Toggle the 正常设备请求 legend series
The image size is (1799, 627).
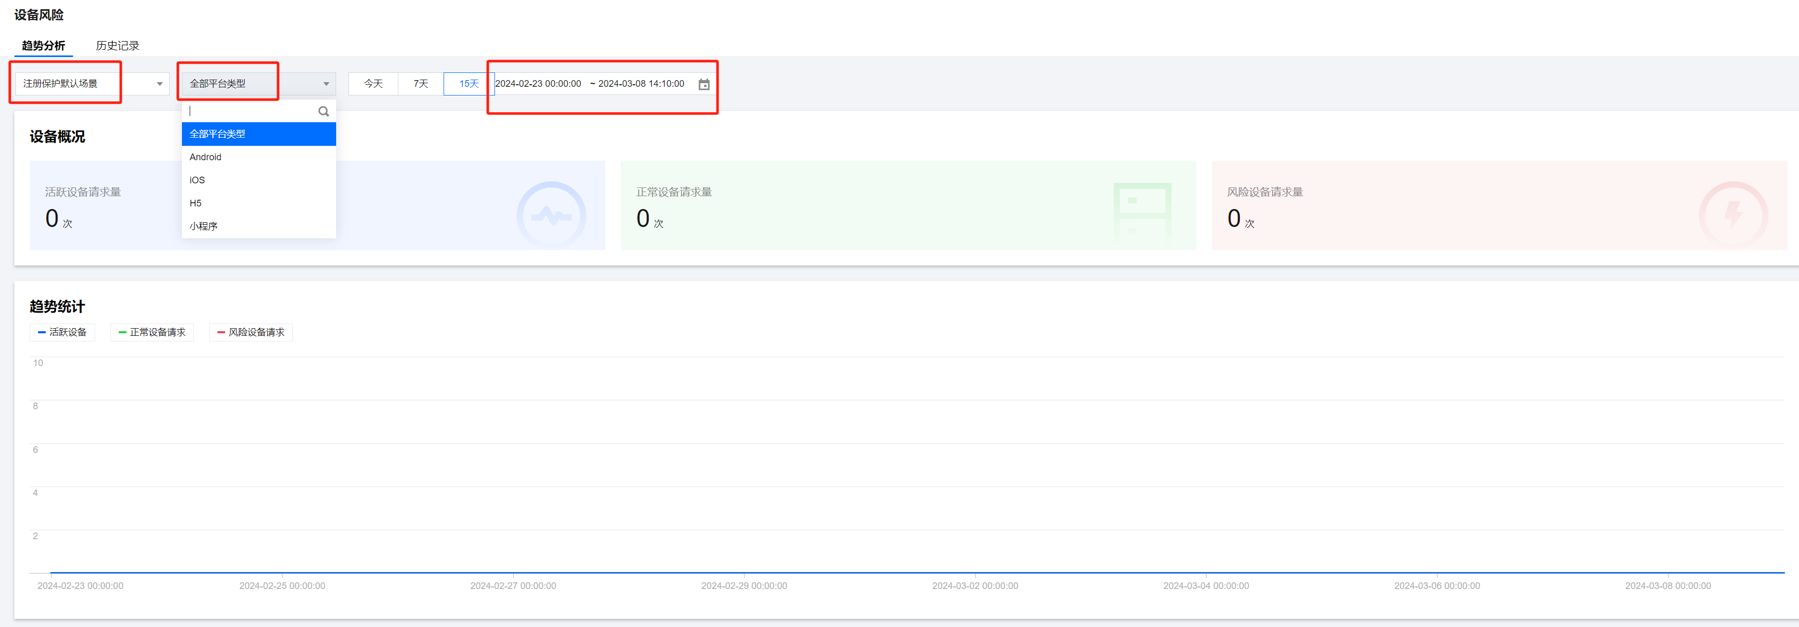pos(152,333)
